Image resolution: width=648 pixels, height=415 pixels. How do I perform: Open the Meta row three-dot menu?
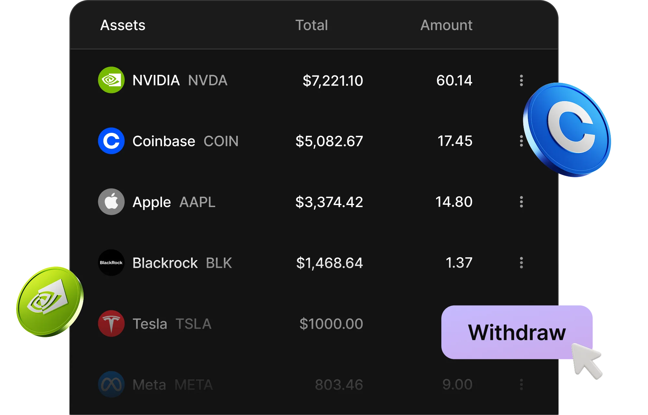pos(521,385)
